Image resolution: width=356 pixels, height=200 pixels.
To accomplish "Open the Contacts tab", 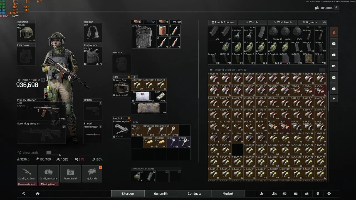I will click(x=194, y=194).
